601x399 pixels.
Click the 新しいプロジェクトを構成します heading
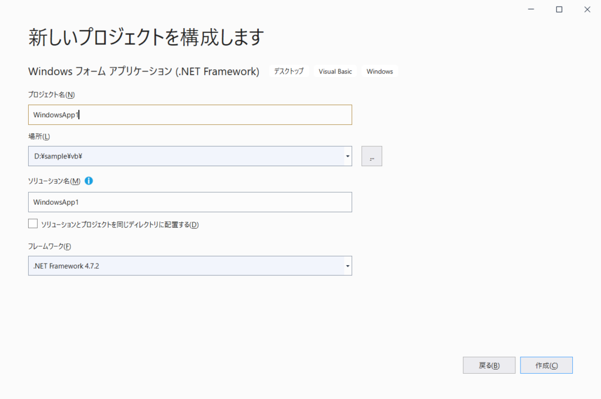146,37
